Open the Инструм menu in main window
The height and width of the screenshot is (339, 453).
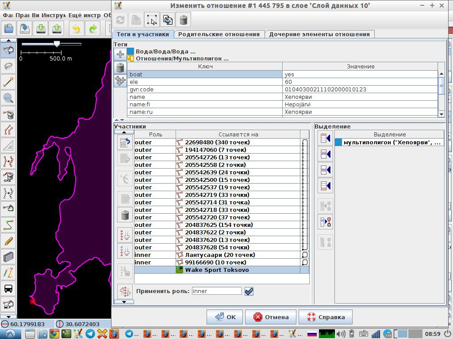click(54, 15)
